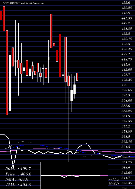Pick the 428.8 price axis label

[x=126, y=44]
